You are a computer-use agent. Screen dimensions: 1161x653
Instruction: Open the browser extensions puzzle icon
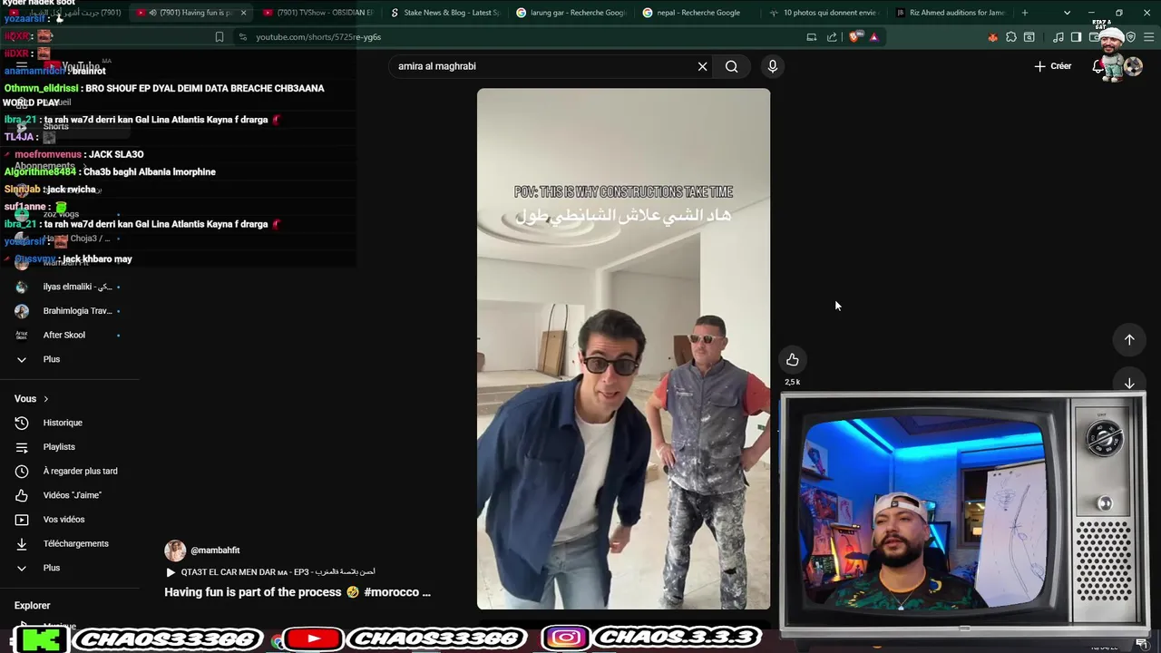(x=1011, y=37)
